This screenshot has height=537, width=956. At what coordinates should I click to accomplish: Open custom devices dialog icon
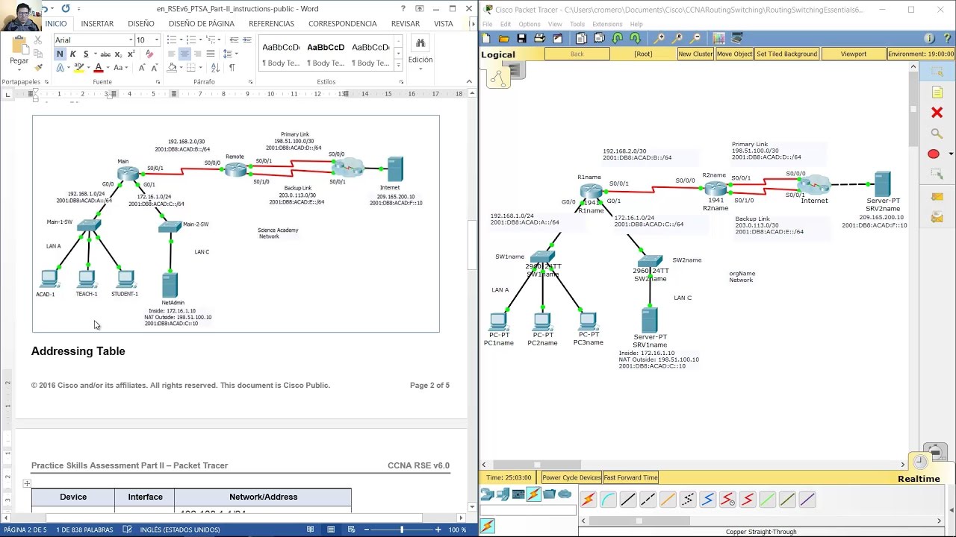coord(736,38)
